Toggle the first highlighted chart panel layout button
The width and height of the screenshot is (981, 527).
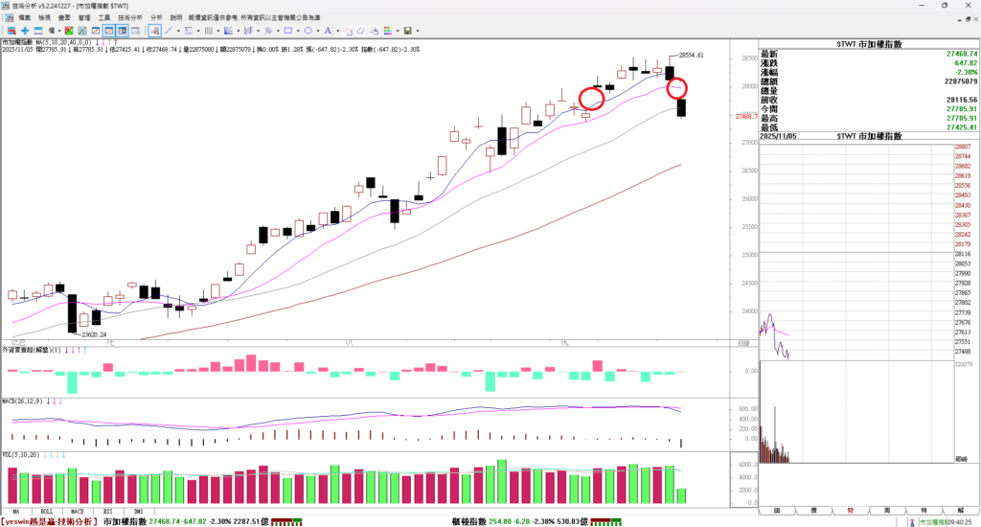pyautogui.click(x=109, y=31)
